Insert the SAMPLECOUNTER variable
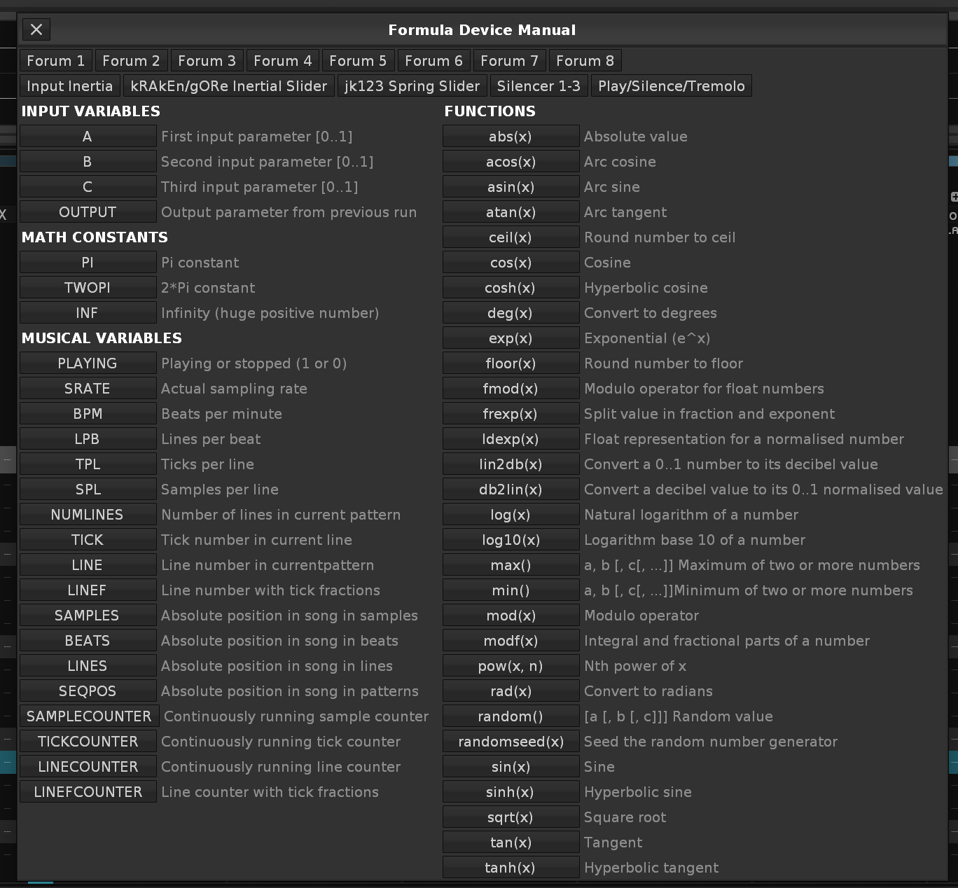Screen dimensions: 958x888 pos(89,716)
